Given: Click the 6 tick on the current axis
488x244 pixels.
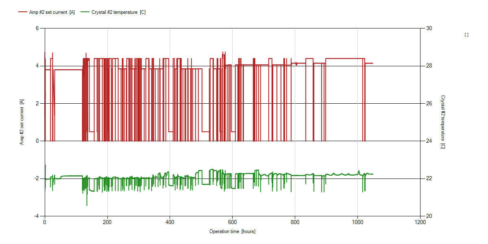Looking at the screenshot, I should tap(37, 28).
